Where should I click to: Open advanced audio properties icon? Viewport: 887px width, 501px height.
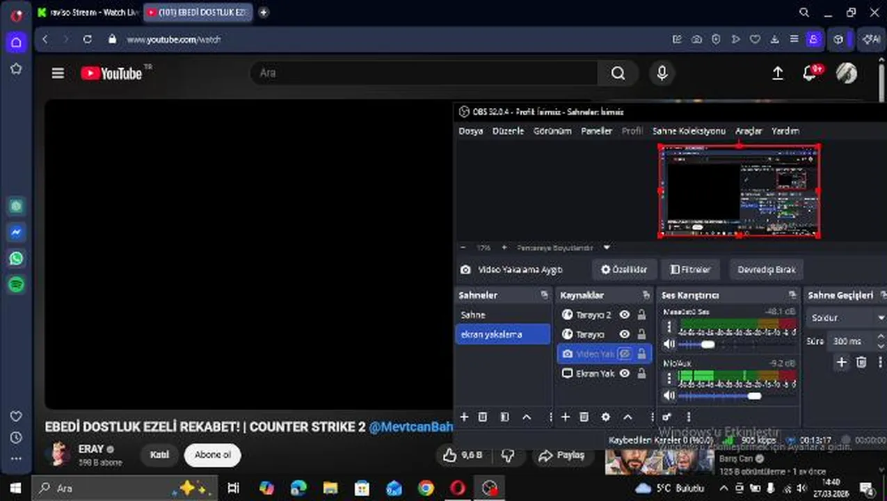pos(667,417)
